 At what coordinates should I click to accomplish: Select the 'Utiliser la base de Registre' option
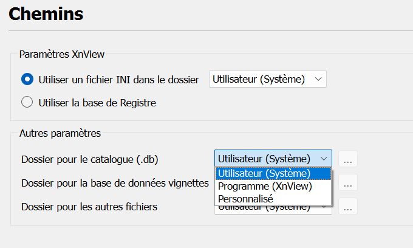pyautogui.click(x=27, y=103)
